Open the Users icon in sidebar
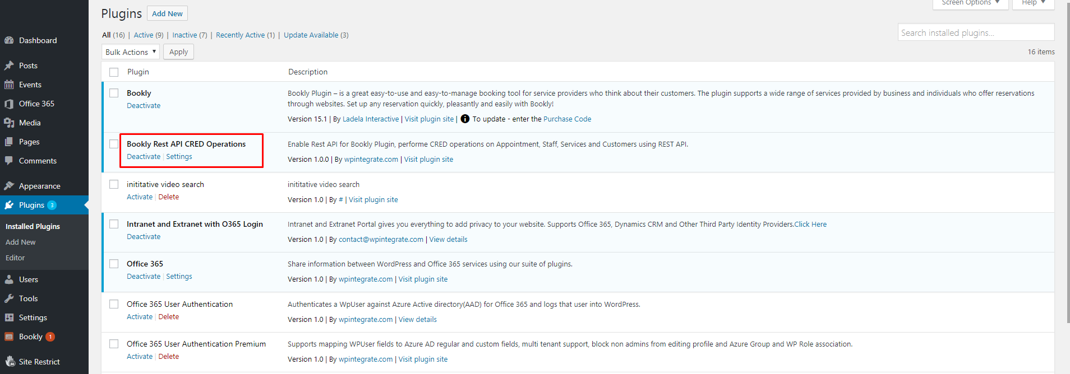This screenshot has width=1070, height=374. coord(9,279)
